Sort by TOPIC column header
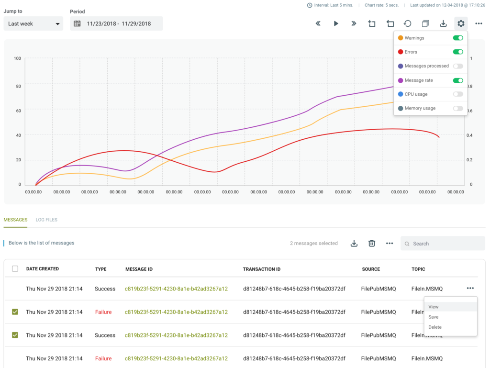490x368 pixels. (418, 269)
